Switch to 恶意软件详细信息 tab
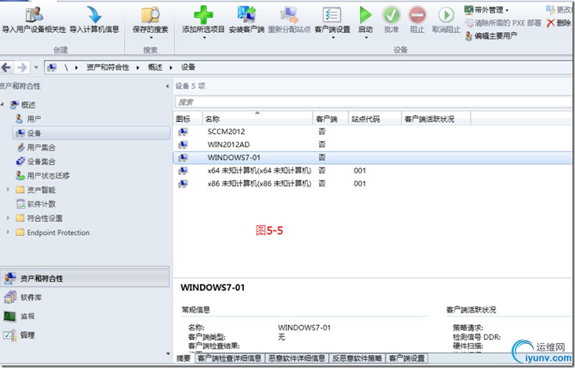This screenshot has width=575, height=368. pos(297,358)
